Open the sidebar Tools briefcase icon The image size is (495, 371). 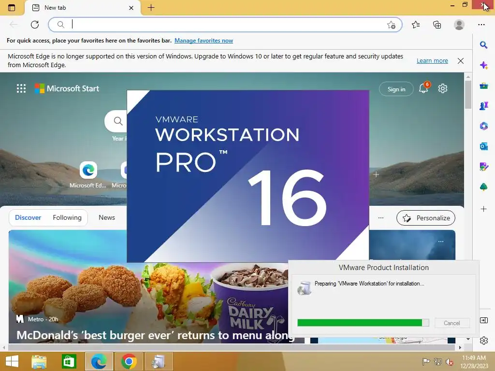[483, 86]
